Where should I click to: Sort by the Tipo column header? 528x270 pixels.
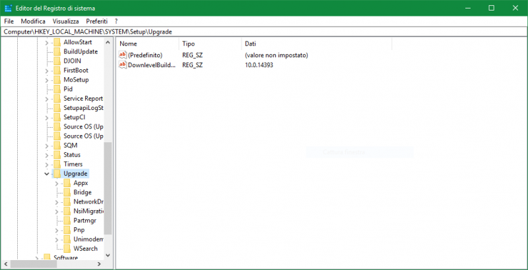coord(210,43)
